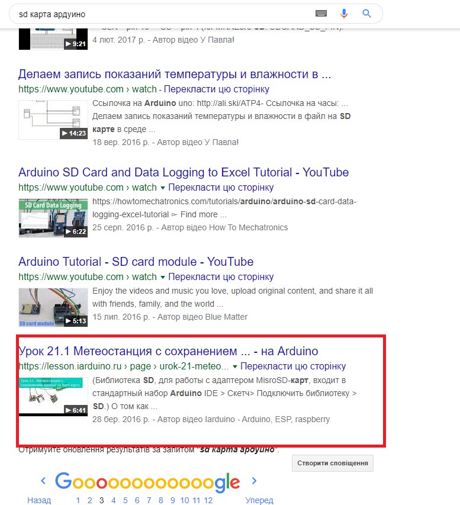460x505 pixels.
Task: Play the 6:41 Метеостанция video thumbnail
Action: (53, 397)
